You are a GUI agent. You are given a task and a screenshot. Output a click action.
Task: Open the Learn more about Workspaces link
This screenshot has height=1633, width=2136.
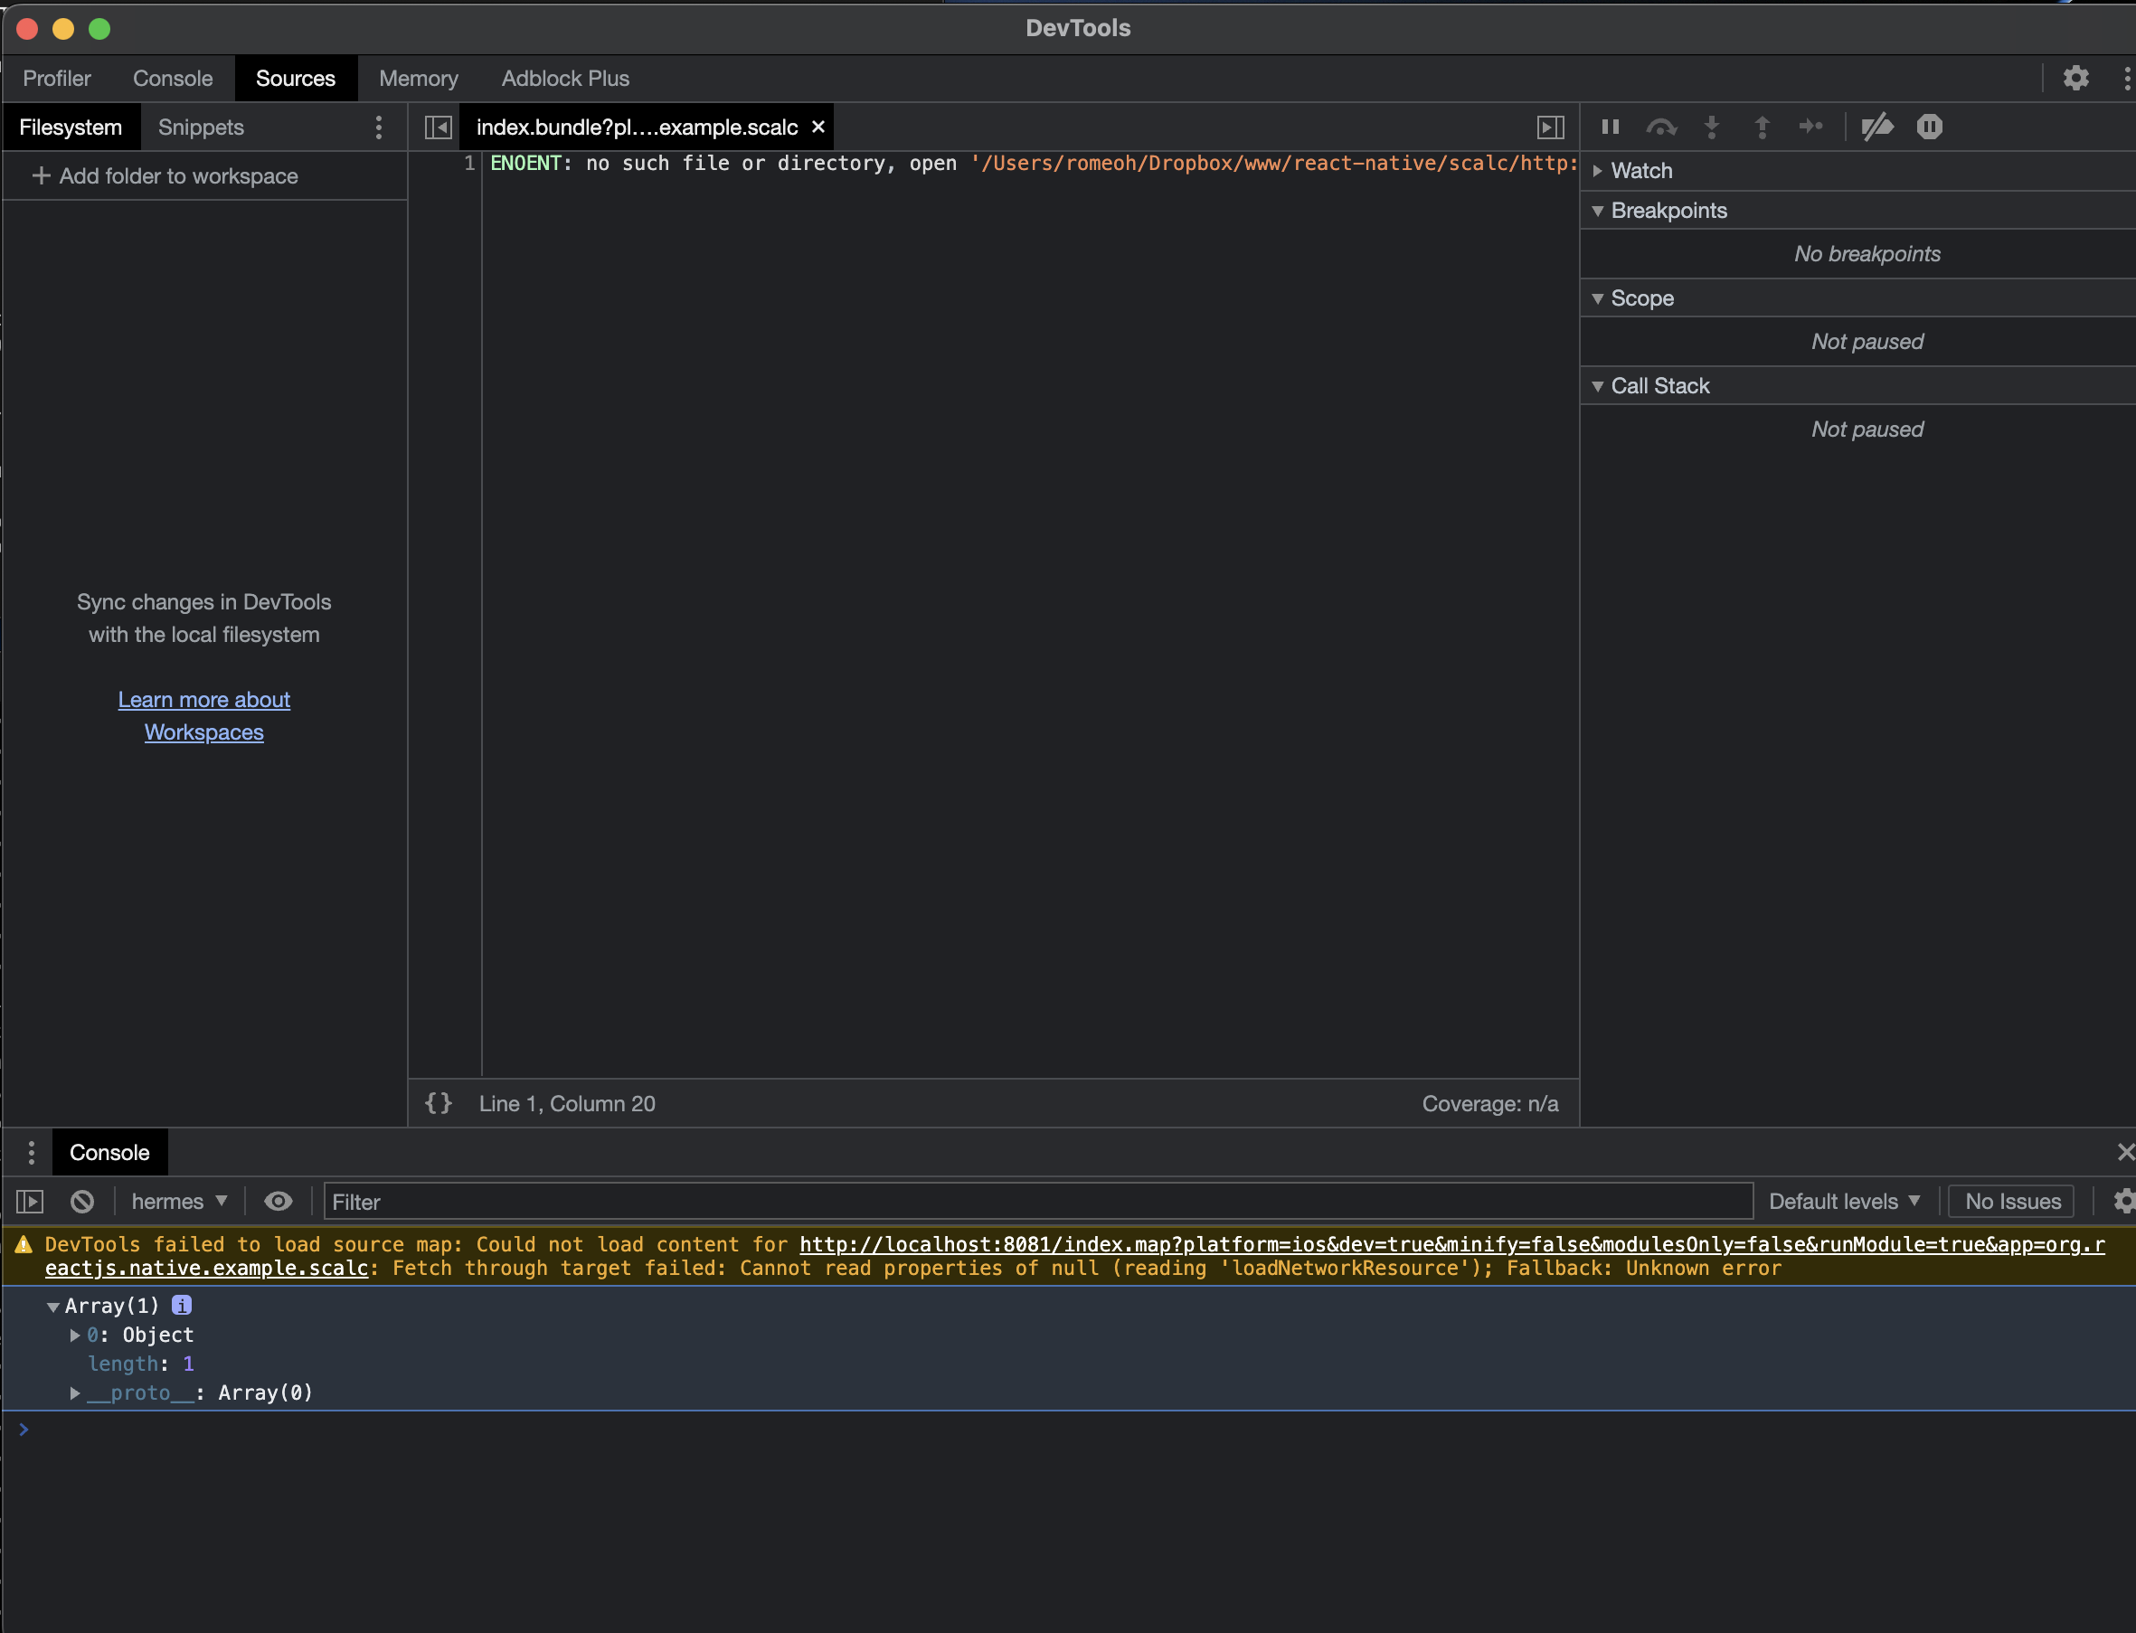coord(204,715)
